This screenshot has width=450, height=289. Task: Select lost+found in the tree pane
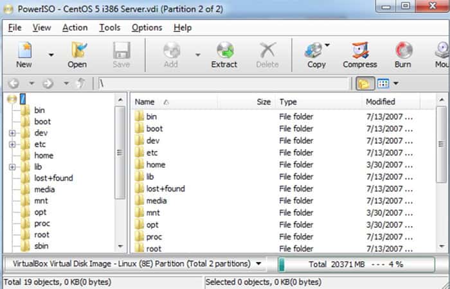coord(53,178)
